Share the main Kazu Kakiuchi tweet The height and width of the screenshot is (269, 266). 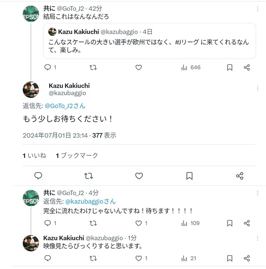[239, 176]
